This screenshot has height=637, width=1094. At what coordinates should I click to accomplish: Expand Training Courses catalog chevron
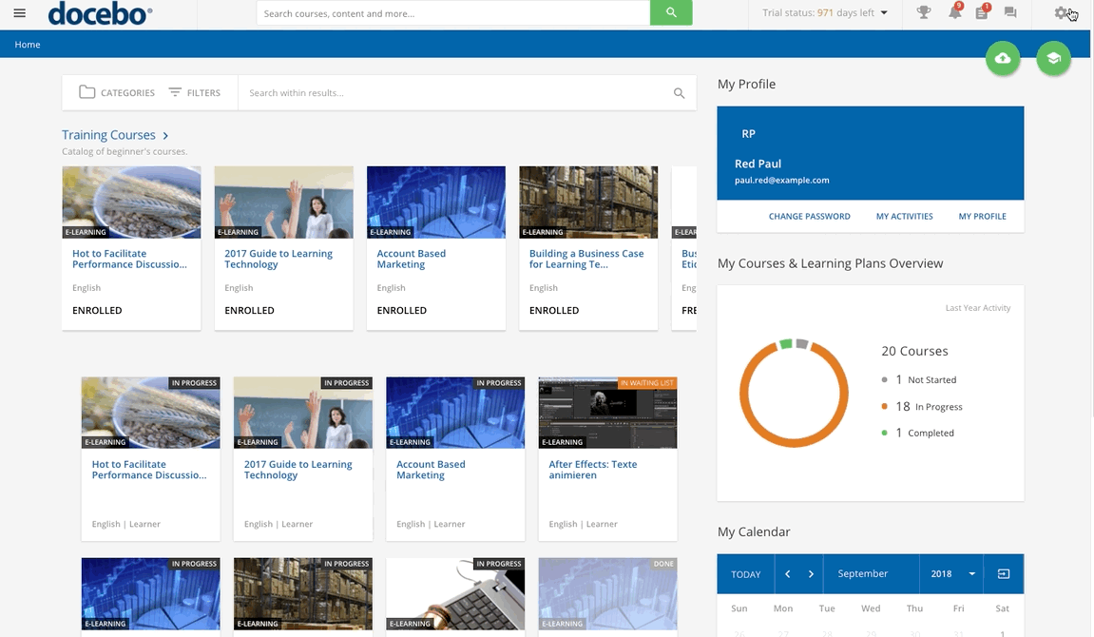[x=166, y=136]
